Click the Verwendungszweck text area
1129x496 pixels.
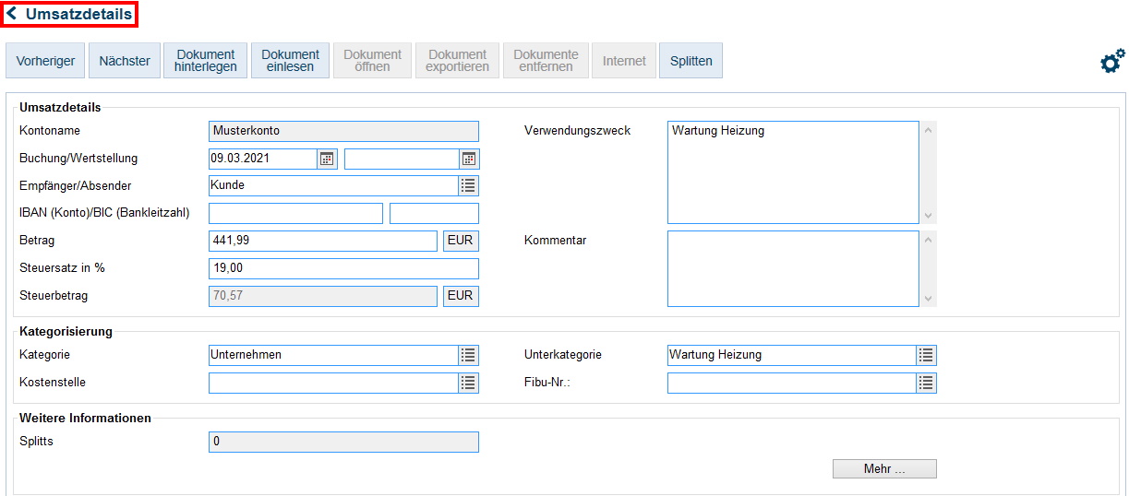793,172
